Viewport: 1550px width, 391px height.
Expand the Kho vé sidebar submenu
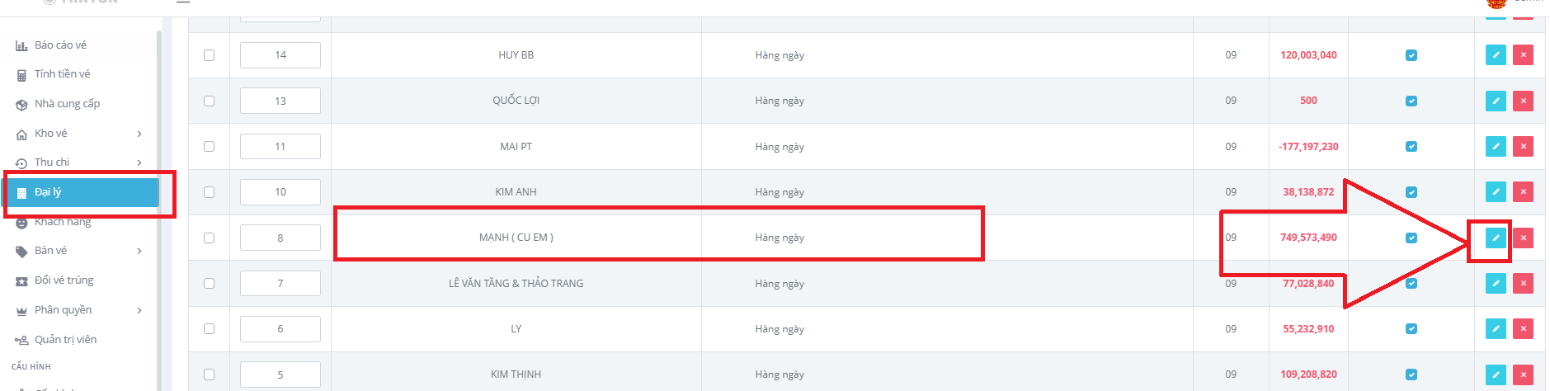139,134
